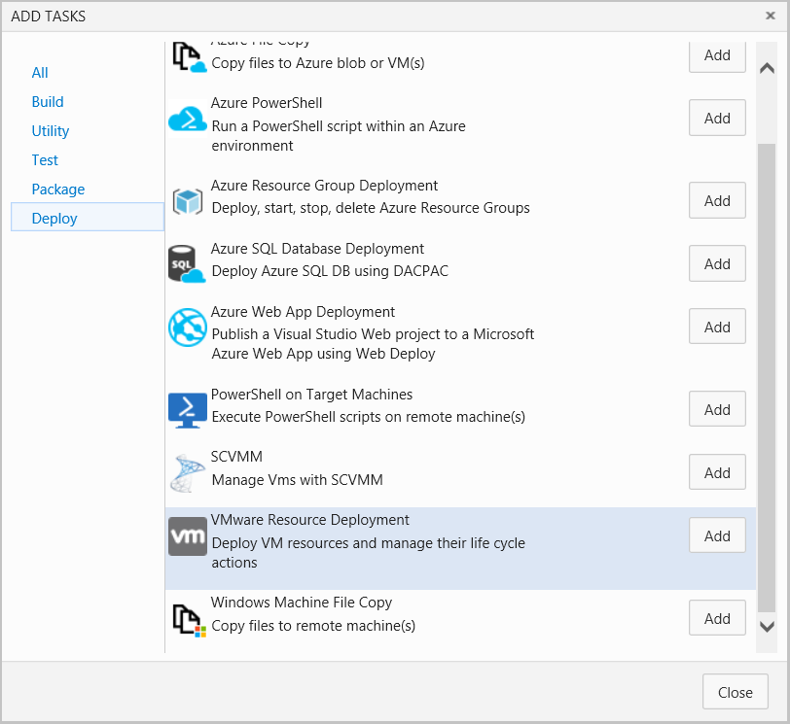
Task: Add Azure Resource Group Deployment task
Action: pos(717,200)
